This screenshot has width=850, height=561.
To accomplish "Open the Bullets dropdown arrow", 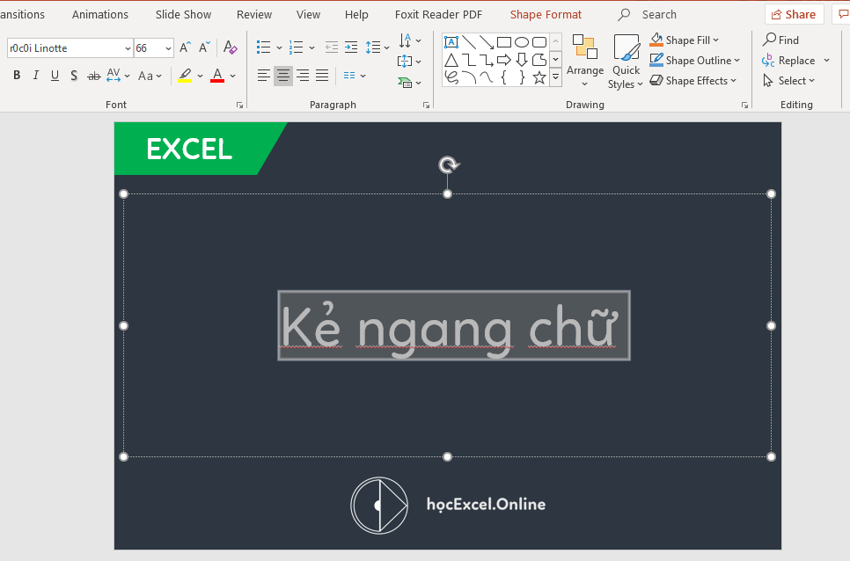I will click(279, 47).
